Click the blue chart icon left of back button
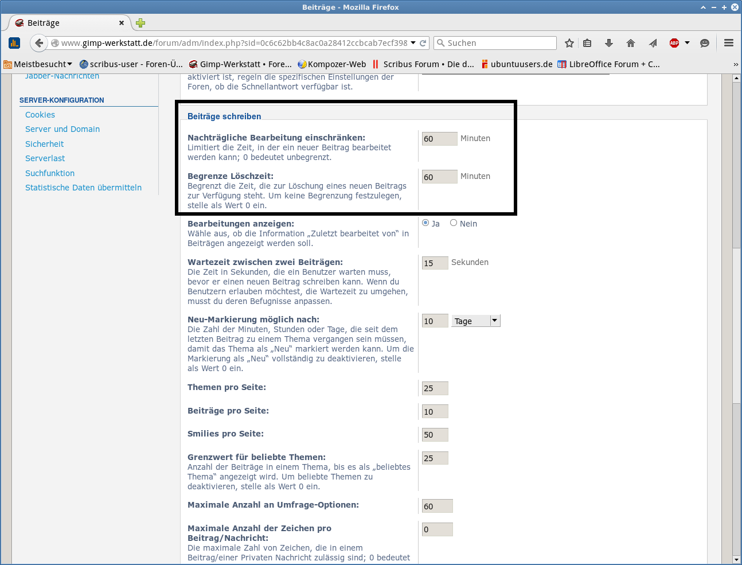 click(14, 43)
